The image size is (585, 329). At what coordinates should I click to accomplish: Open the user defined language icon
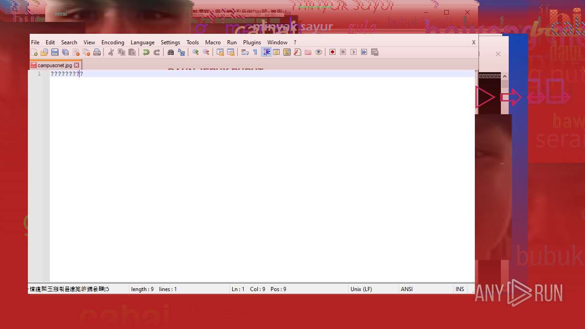coord(277,52)
